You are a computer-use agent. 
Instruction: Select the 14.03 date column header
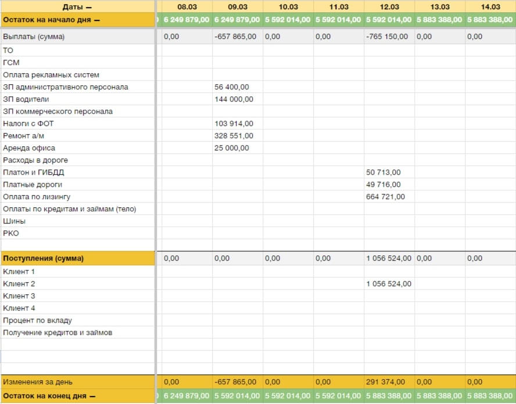(x=490, y=7)
